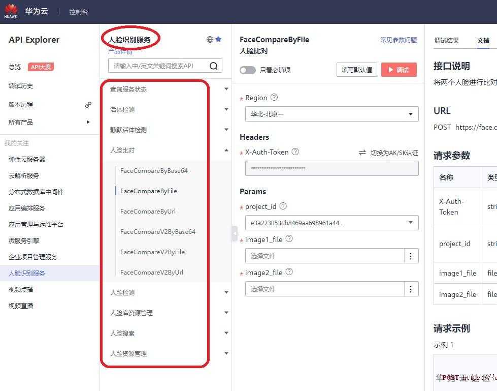Collapse the 人脸比对 section
Viewport: 497px width, 391px height.
pos(226,150)
